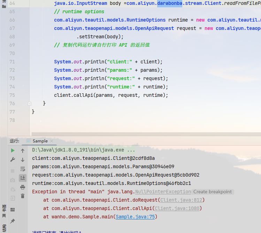This screenshot has height=233, width=261.
Task: Click the println "params:" code line
Action: click(108, 70)
